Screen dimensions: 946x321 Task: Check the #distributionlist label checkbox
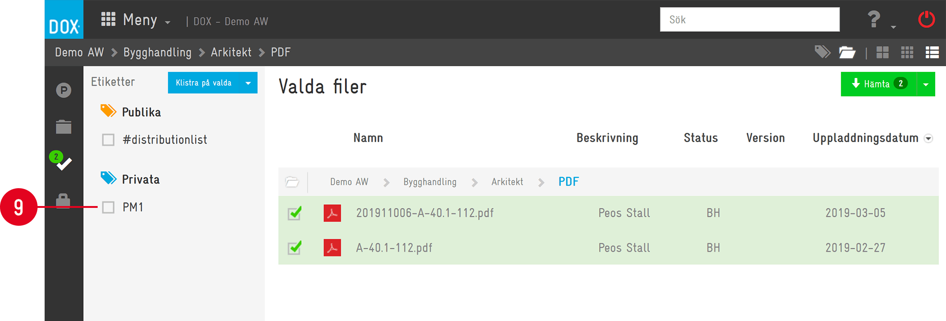tap(108, 140)
